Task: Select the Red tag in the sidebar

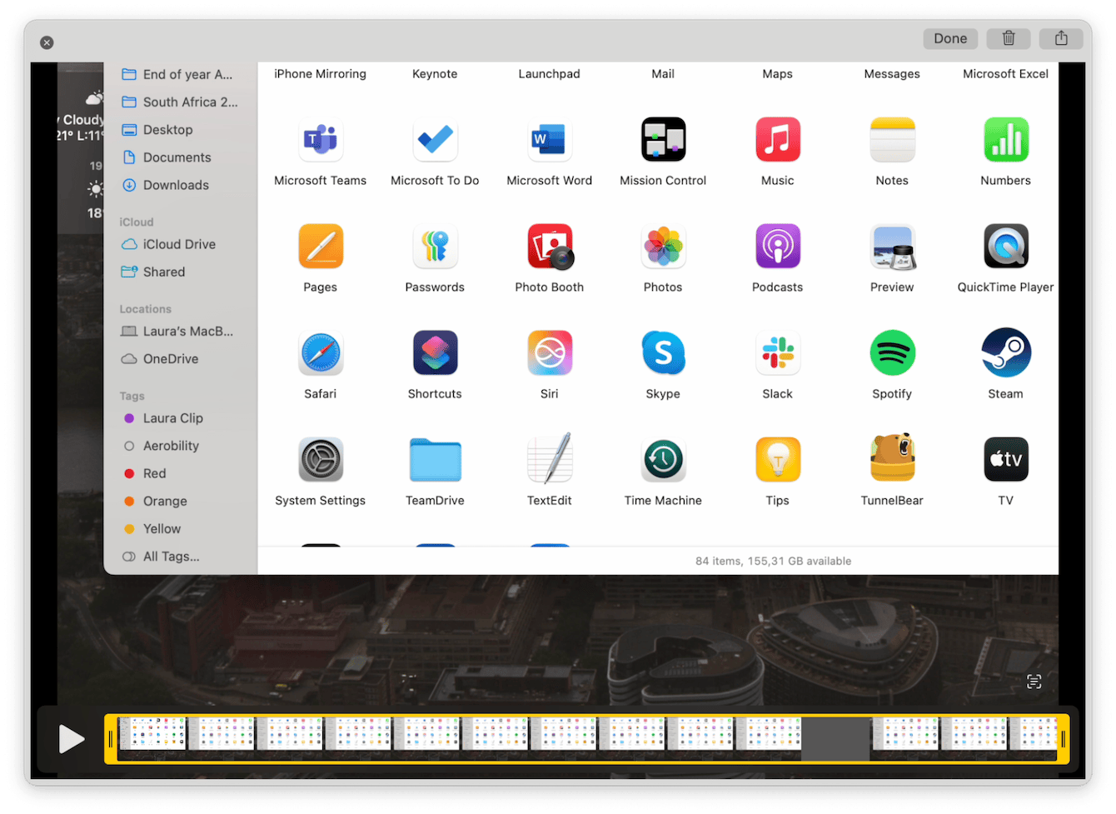Action: click(155, 473)
